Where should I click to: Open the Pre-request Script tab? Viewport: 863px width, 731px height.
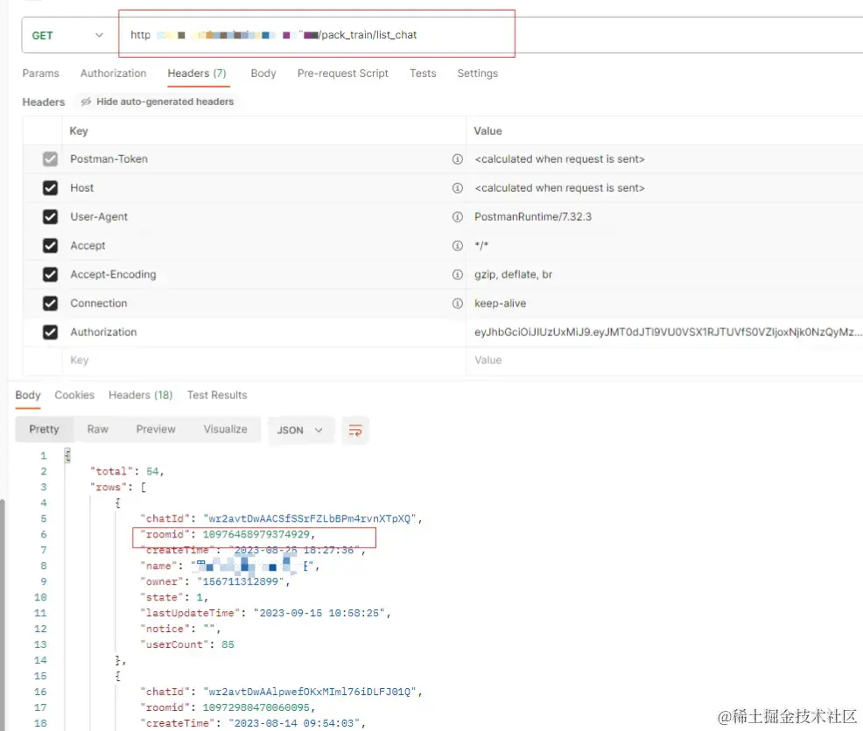[343, 74]
